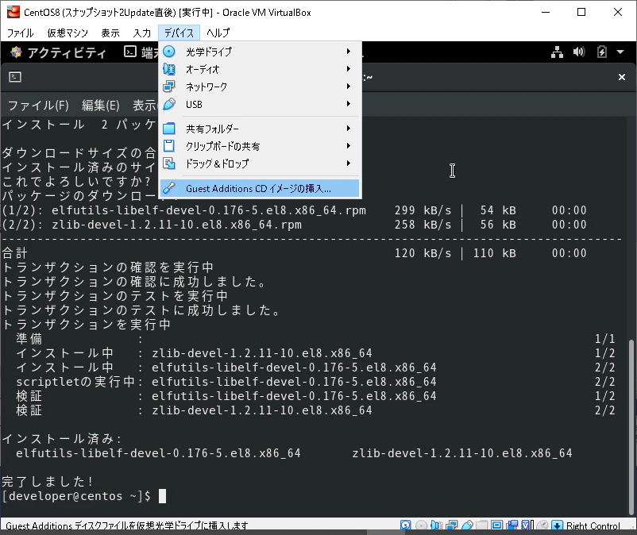Expand the ドラッグ＆ドロップ submenu arrow

click(349, 164)
